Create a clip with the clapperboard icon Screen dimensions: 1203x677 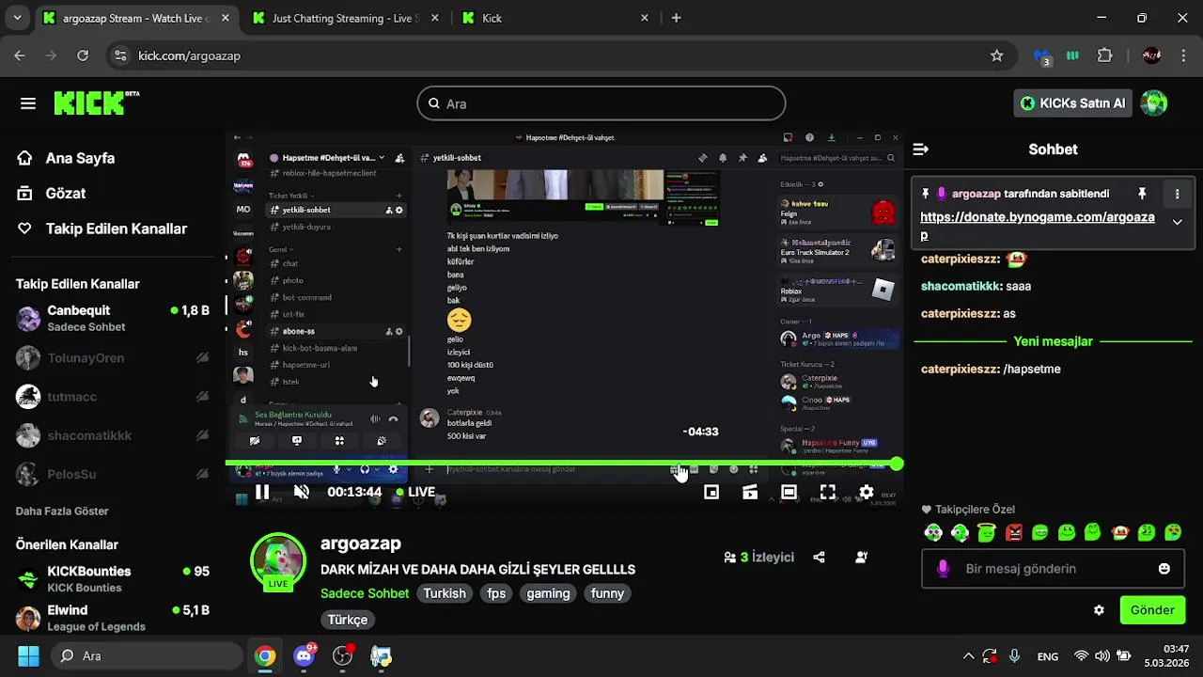(x=750, y=492)
